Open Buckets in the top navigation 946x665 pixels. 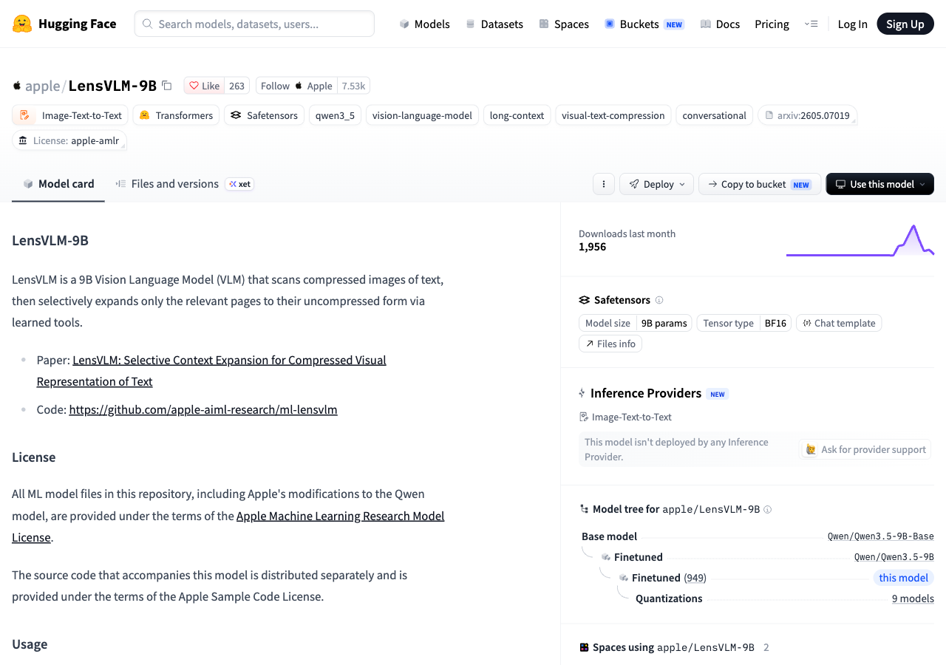coord(644,24)
